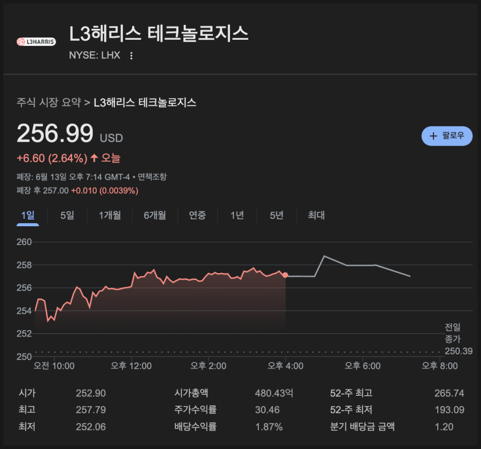Click the 시가총액 label
Viewport: 481px width, 449px height.
[x=191, y=393]
